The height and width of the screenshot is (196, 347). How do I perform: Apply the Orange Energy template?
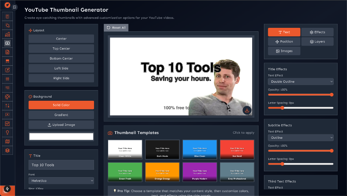coord(162,172)
